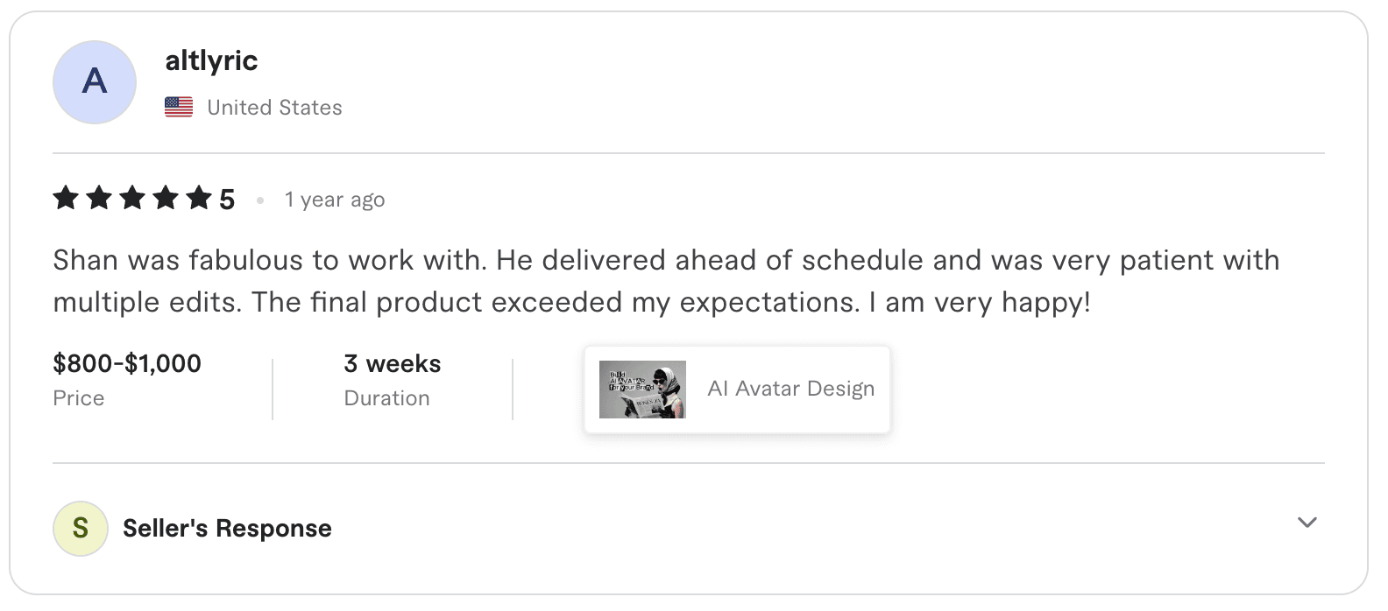This screenshot has height=611, width=1388.
Task: Click the altlyric username link
Action: click(x=212, y=60)
